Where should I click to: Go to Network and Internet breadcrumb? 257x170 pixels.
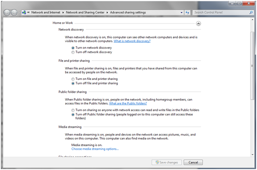point(46,12)
